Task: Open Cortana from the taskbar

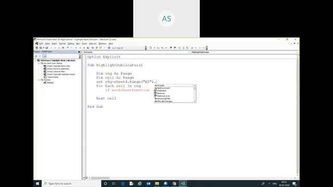Action: (105, 183)
